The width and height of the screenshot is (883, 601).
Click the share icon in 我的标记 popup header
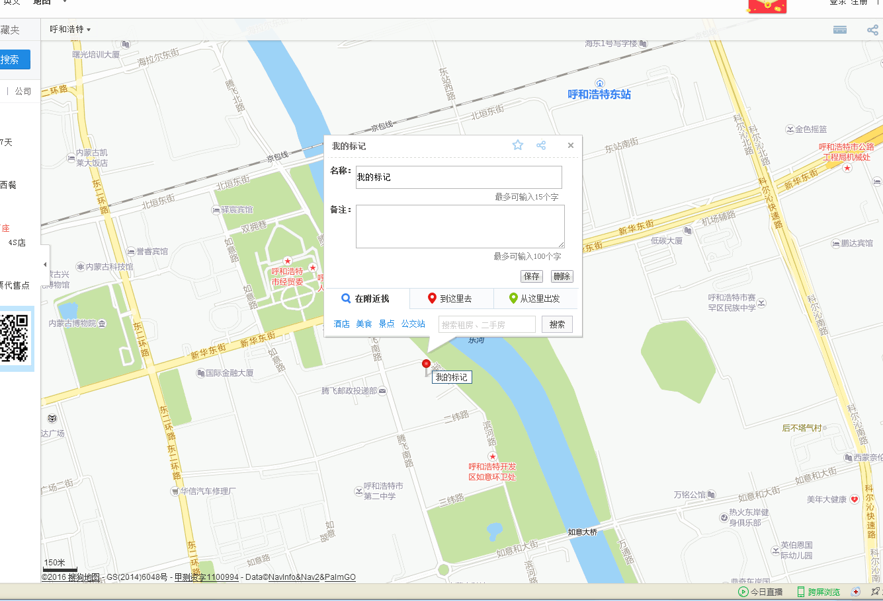541,145
